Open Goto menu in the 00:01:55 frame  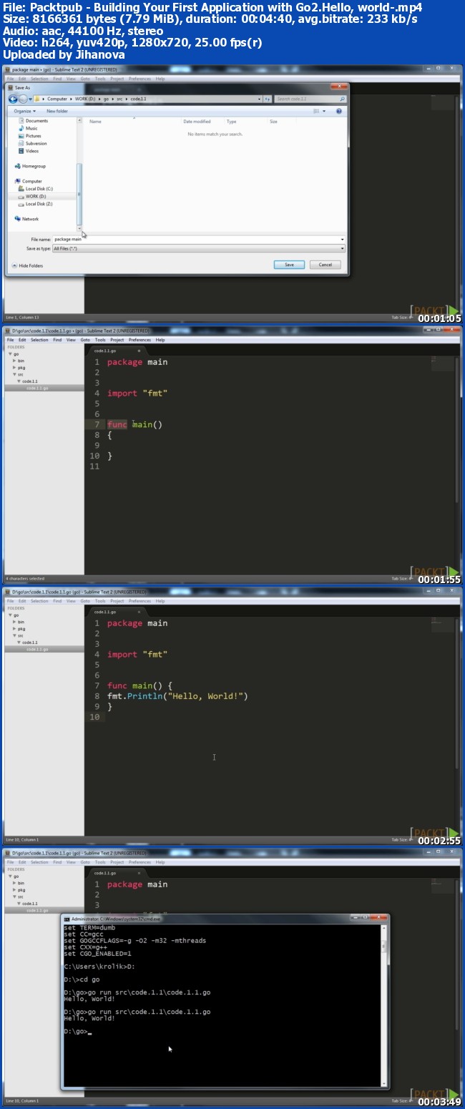85,340
